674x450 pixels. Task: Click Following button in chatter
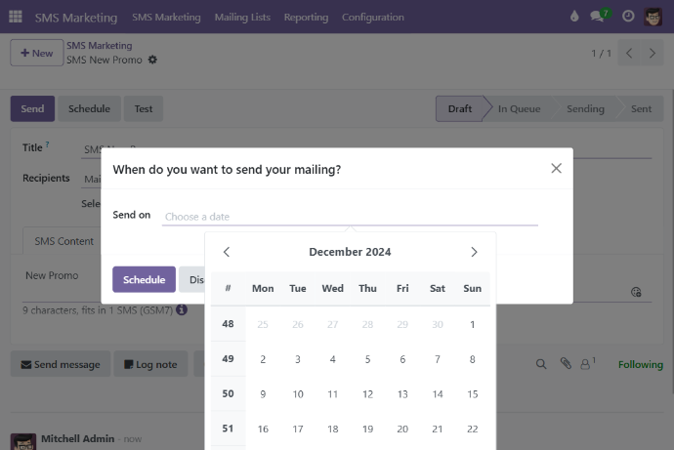(x=641, y=364)
